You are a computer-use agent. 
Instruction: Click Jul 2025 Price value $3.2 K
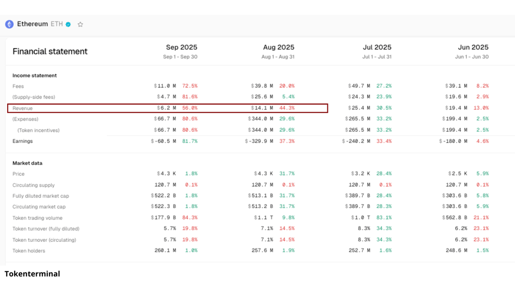361,173
